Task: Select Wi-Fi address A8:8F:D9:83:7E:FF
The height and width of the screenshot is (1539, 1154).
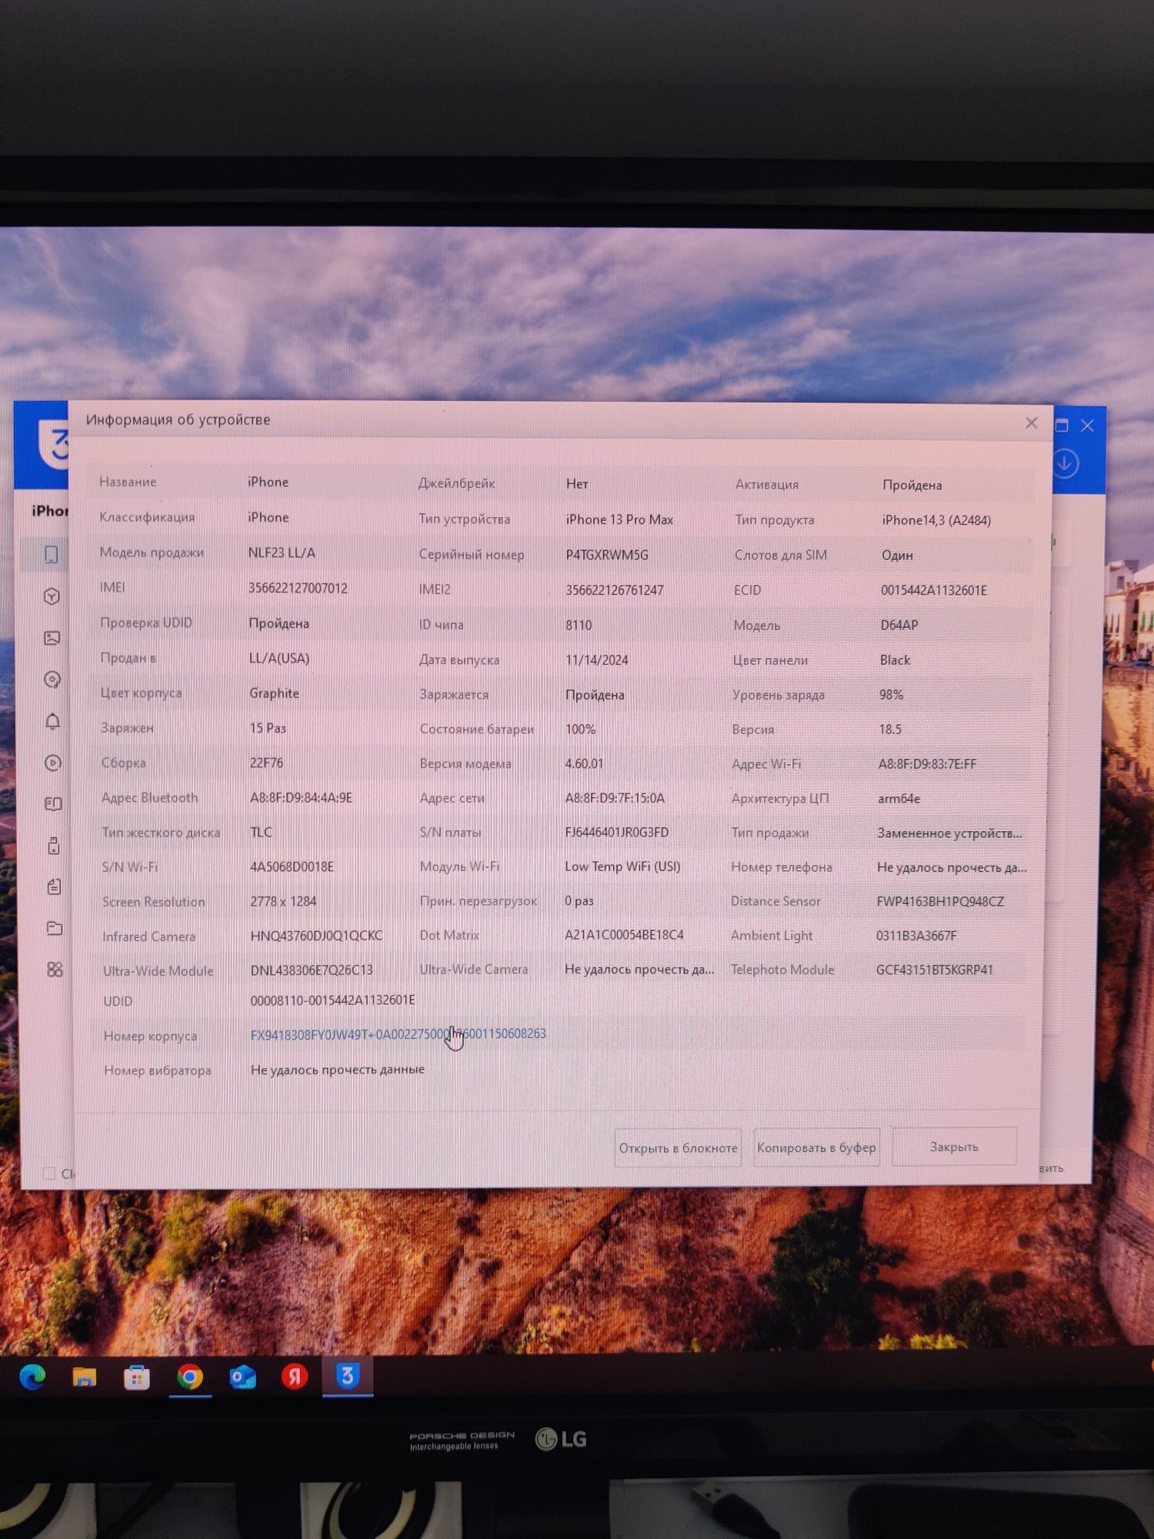Action: (x=927, y=764)
